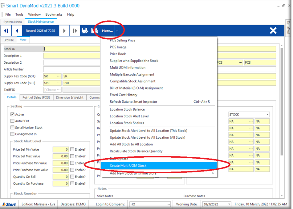Click the Start logo in status bar
The width and height of the screenshot is (293, 209).
point(9,204)
